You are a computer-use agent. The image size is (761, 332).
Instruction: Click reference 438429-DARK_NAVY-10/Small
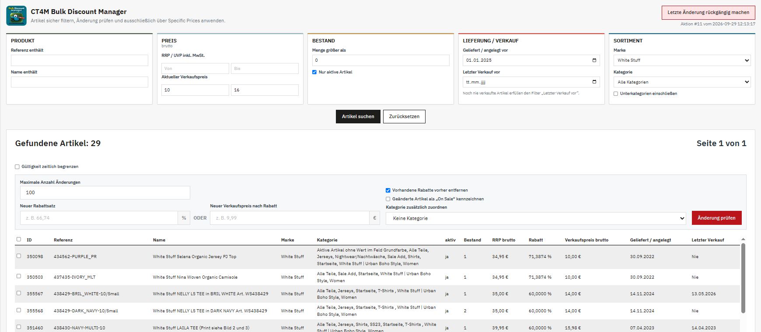tap(86, 311)
